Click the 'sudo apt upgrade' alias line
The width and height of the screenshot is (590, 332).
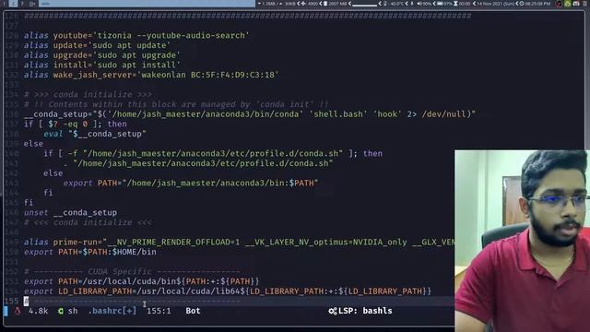pyautogui.click(x=102, y=55)
